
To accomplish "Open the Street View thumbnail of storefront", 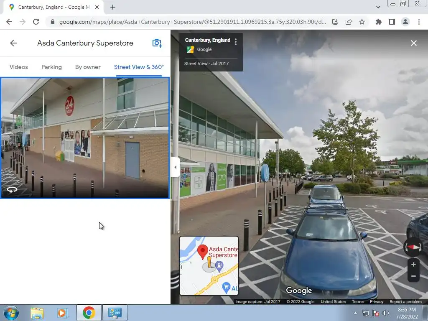I will coord(85,138).
